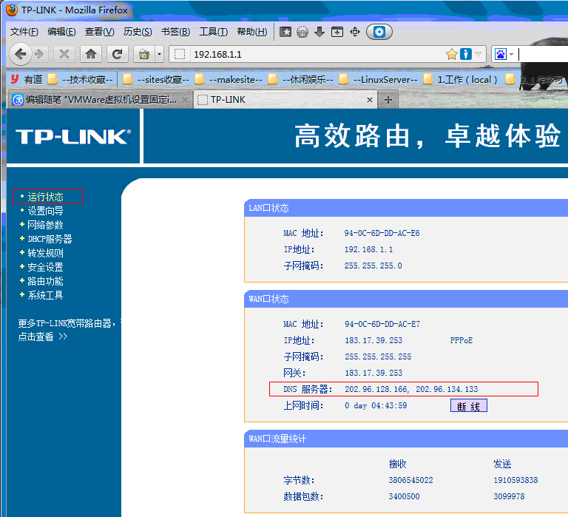Click LAN MAC address 94-0C-6D-DD-AC-E6
Screen dimensions: 568x517
[x=382, y=233]
